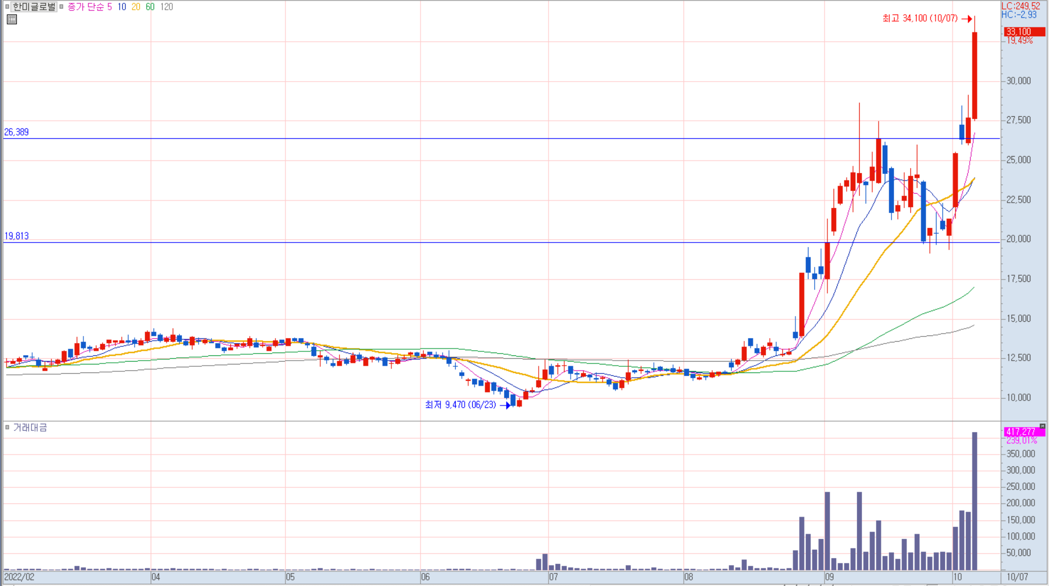Click the data table grid icon
The height and width of the screenshot is (586, 1049).
click(x=12, y=19)
